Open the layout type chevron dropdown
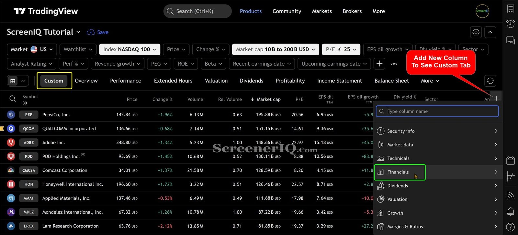 pos(23,81)
